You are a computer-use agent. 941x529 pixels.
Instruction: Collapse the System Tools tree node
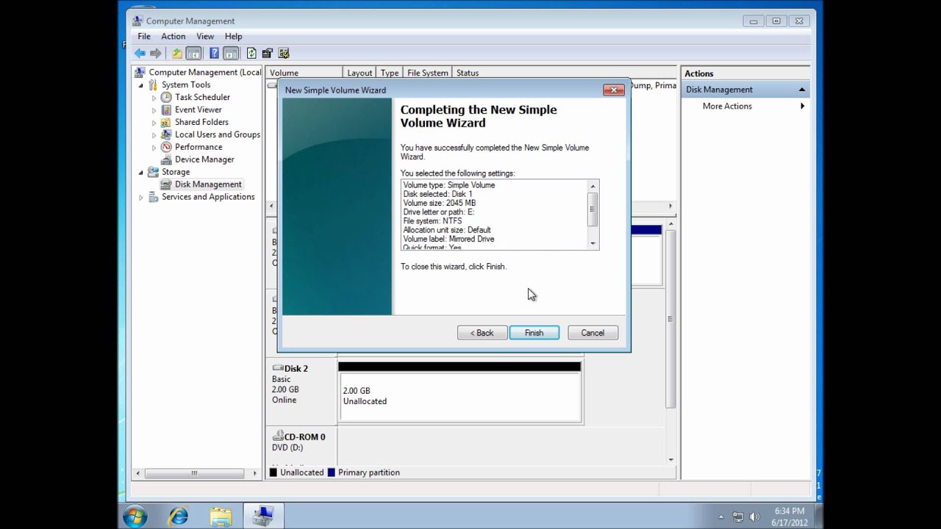pyautogui.click(x=141, y=85)
